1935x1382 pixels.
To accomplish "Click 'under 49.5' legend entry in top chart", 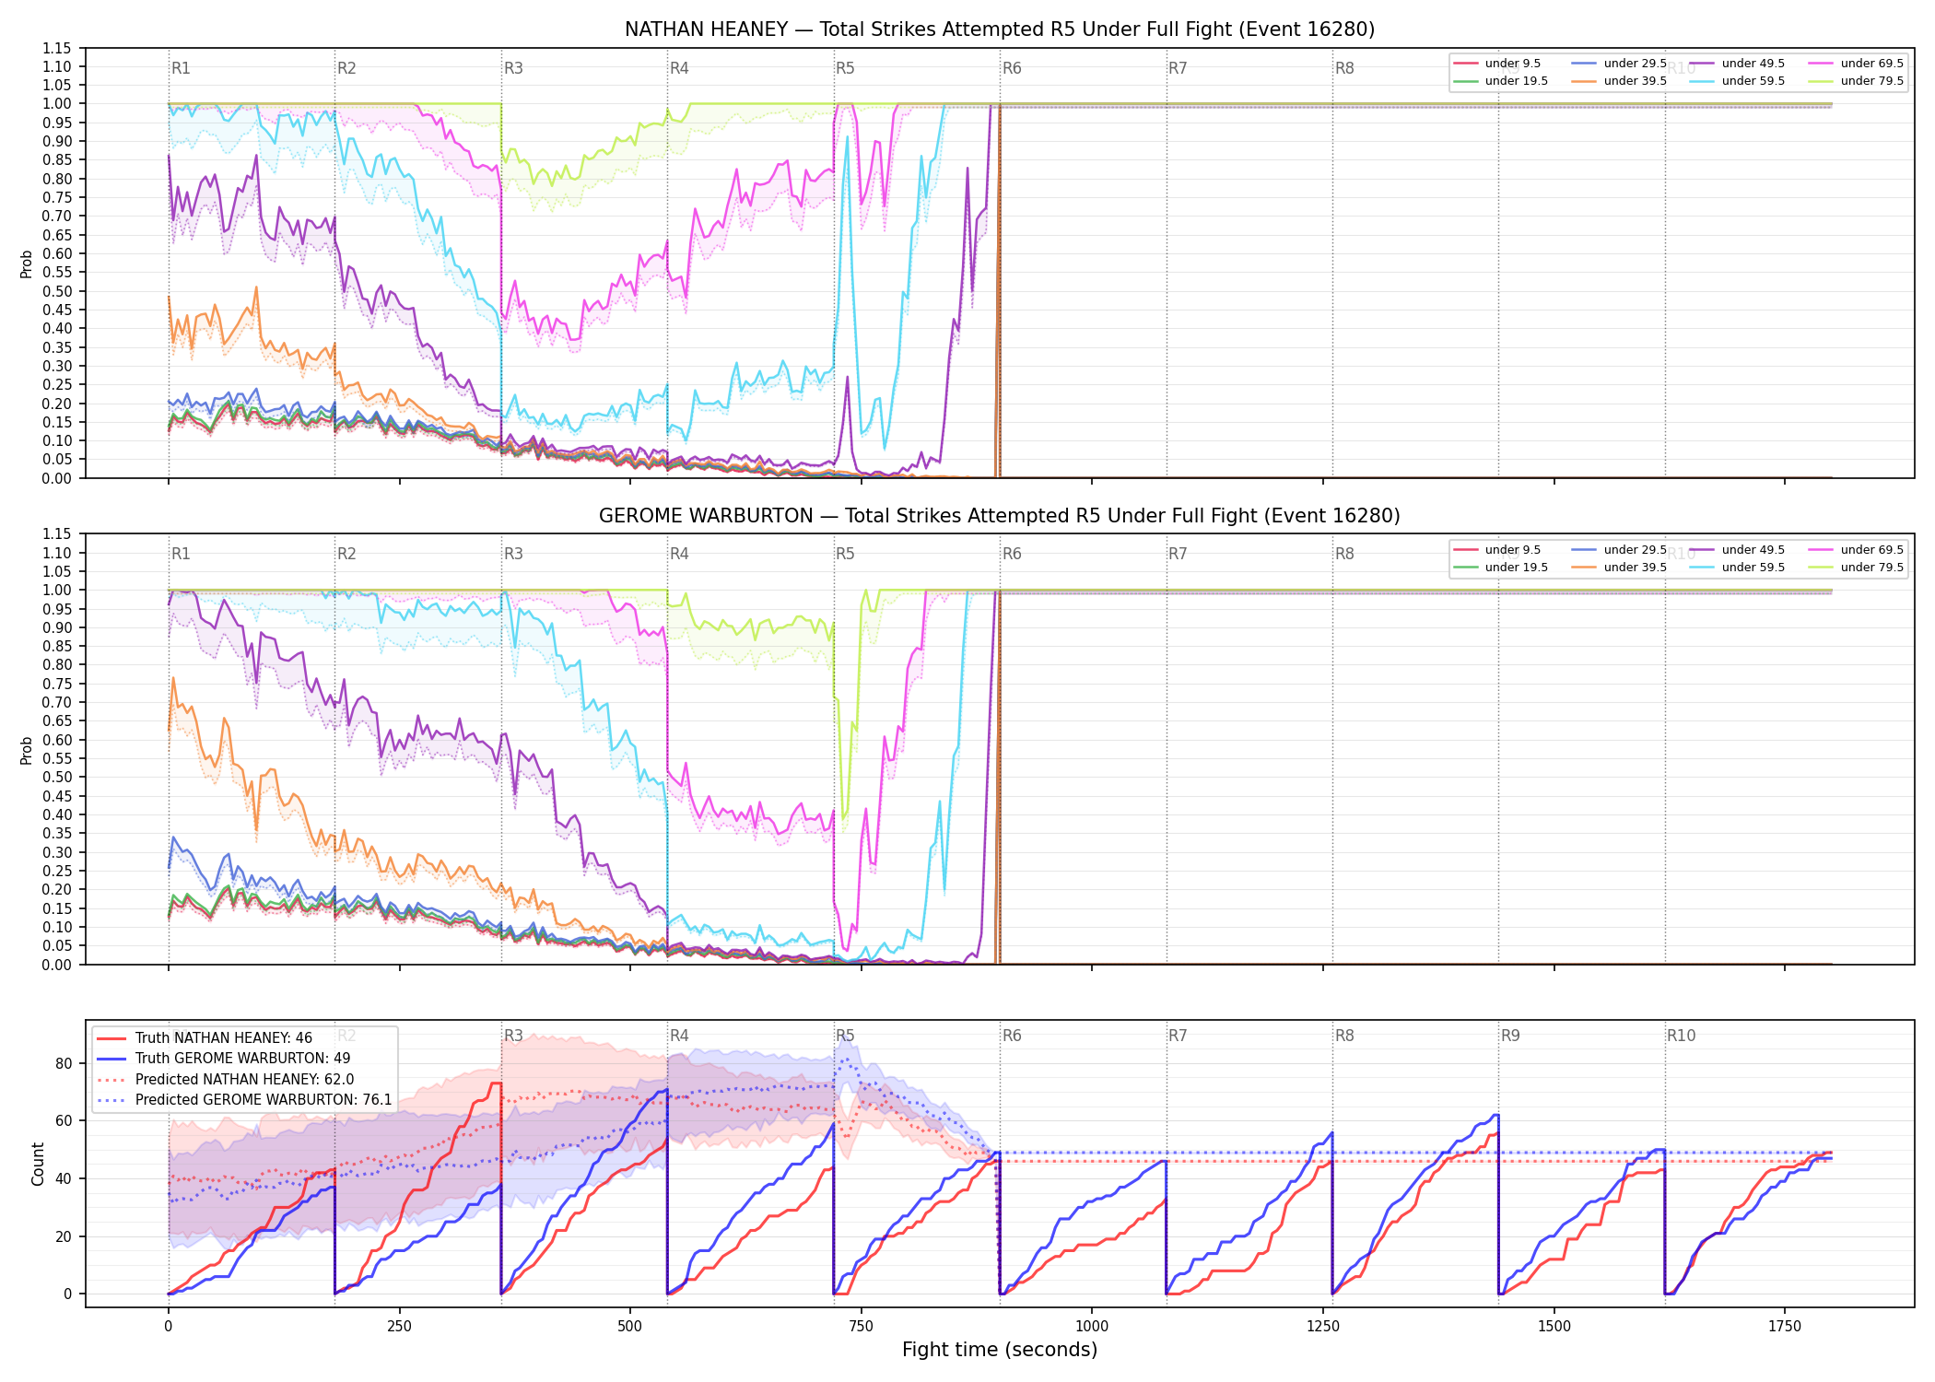I will pyautogui.click(x=1737, y=64).
